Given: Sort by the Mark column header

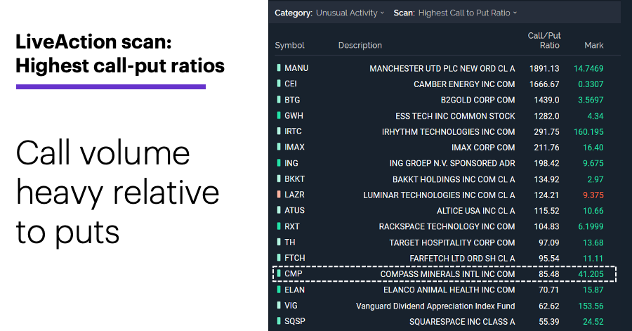Looking at the screenshot, I should coord(593,45).
